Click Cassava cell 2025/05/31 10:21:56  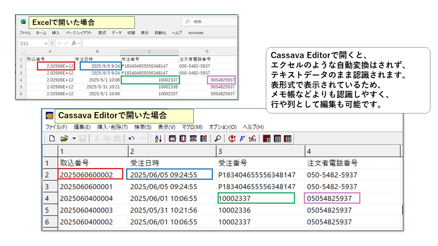click(x=172, y=210)
